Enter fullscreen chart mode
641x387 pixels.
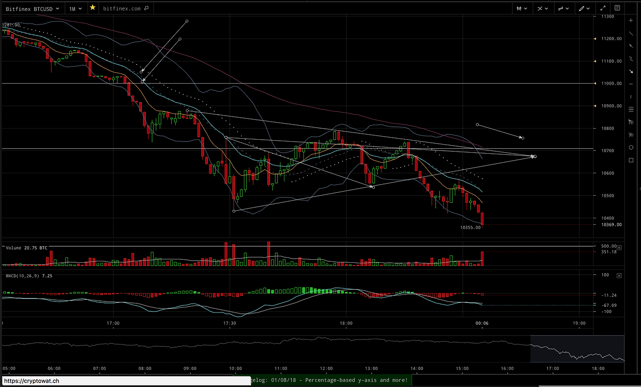(603, 8)
